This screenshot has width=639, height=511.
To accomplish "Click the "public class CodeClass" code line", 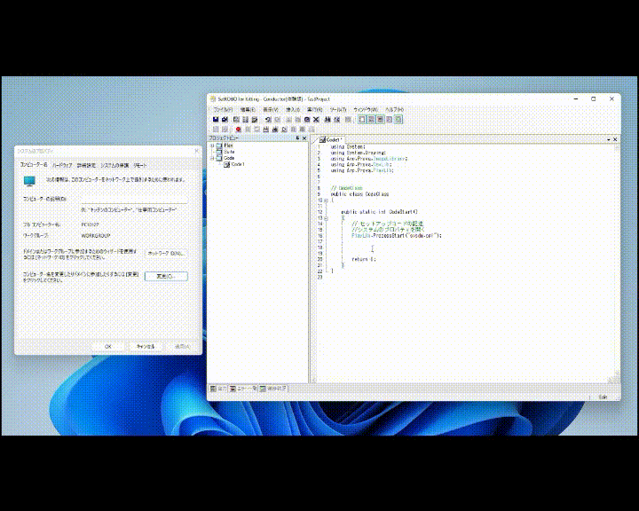I will pos(359,194).
